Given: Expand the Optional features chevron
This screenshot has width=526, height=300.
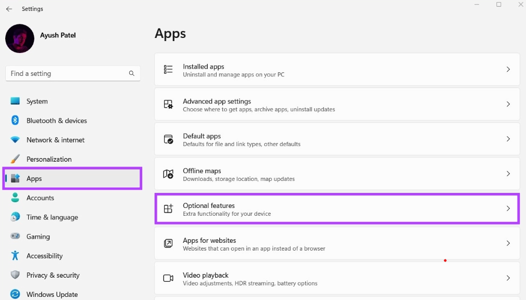Looking at the screenshot, I should pos(508,208).
